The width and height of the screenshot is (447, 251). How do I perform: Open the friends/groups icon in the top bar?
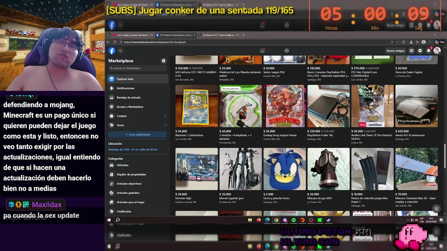pyautogui.click(x=287, y=51)
